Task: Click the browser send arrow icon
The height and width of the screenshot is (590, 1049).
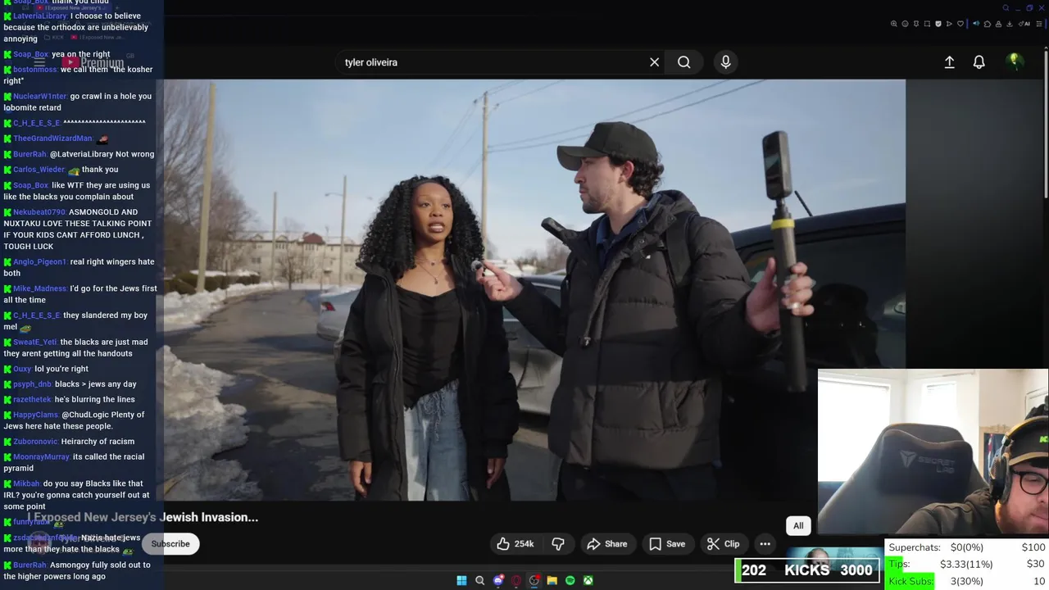Action: 949,24
